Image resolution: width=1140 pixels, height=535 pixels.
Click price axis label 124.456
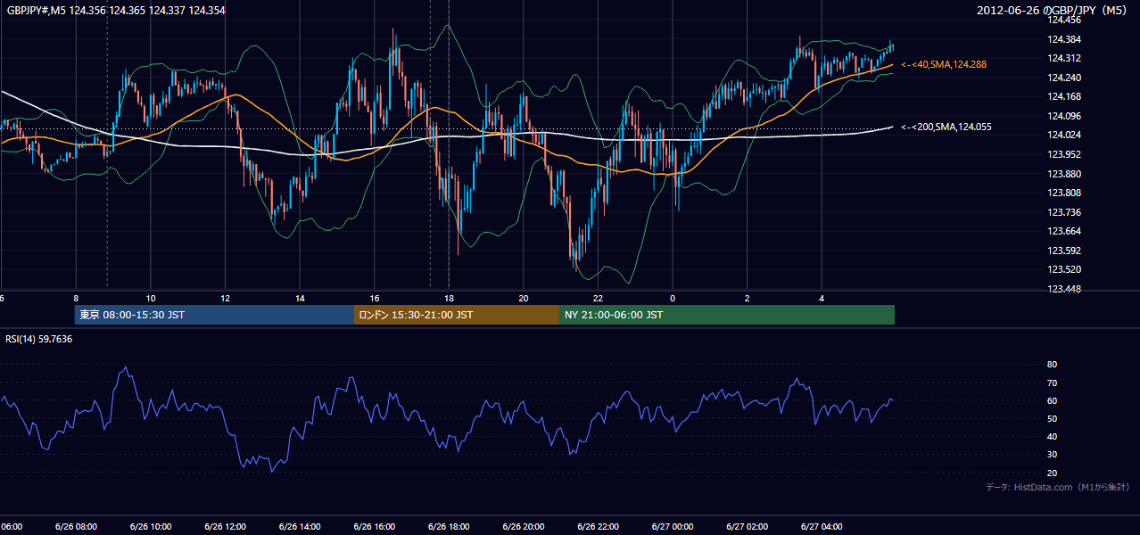tap(1065, 20)
